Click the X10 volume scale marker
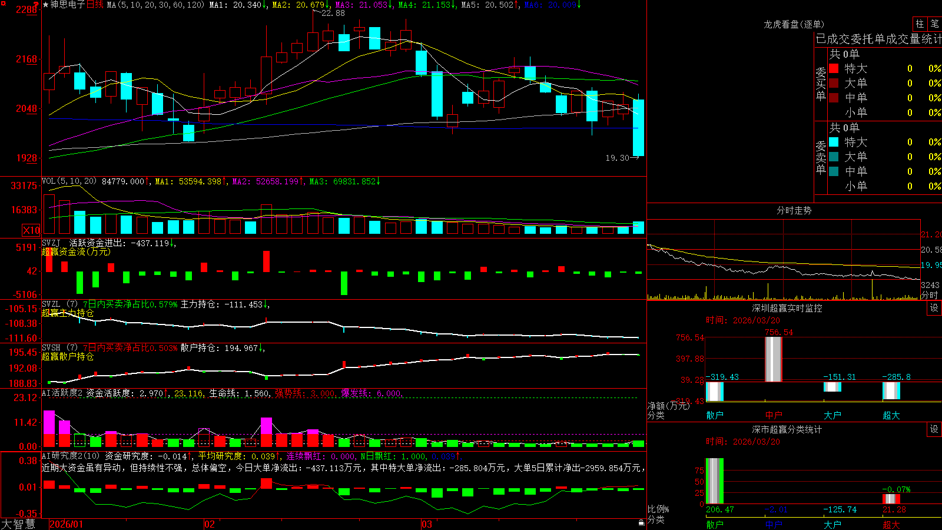This screenshot has width=942, height=530. [31, 230]
